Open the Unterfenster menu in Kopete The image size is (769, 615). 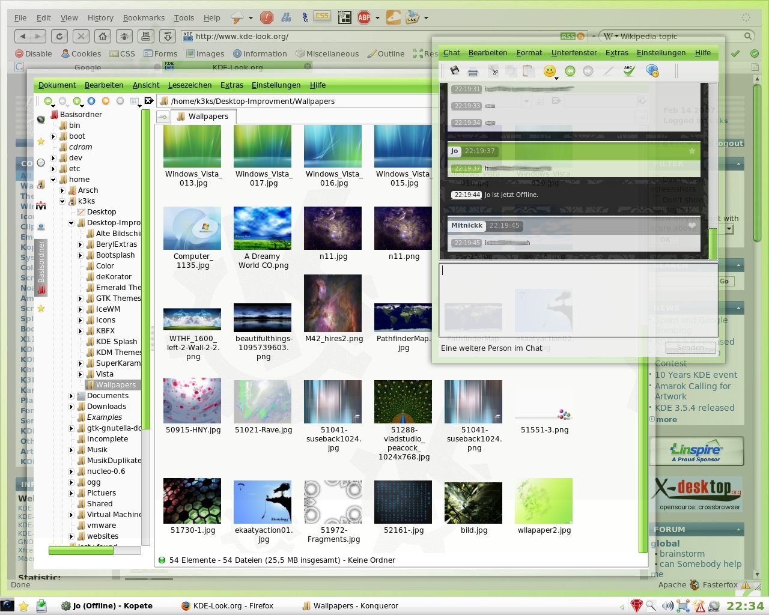(x=574, y=53)
